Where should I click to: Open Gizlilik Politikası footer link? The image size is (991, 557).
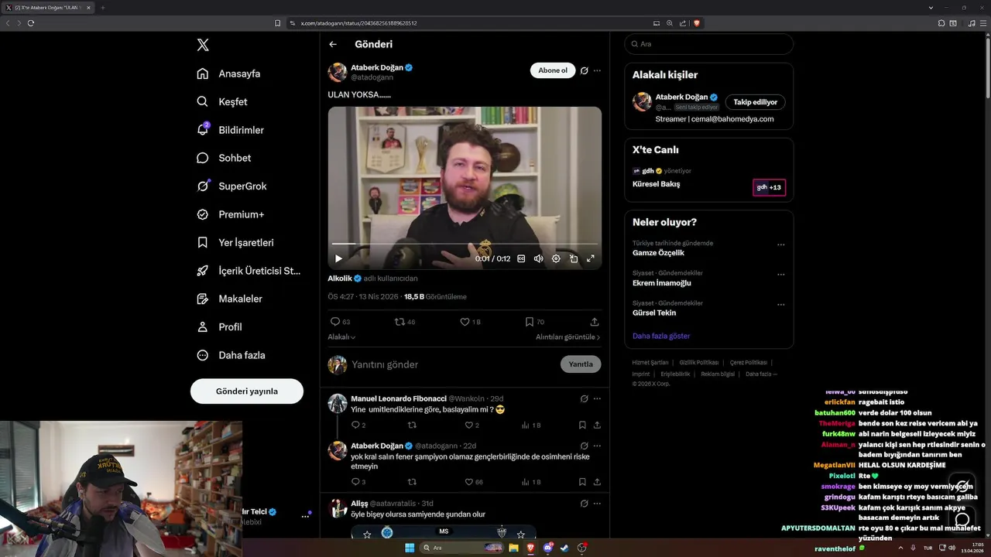pos(700,362)
